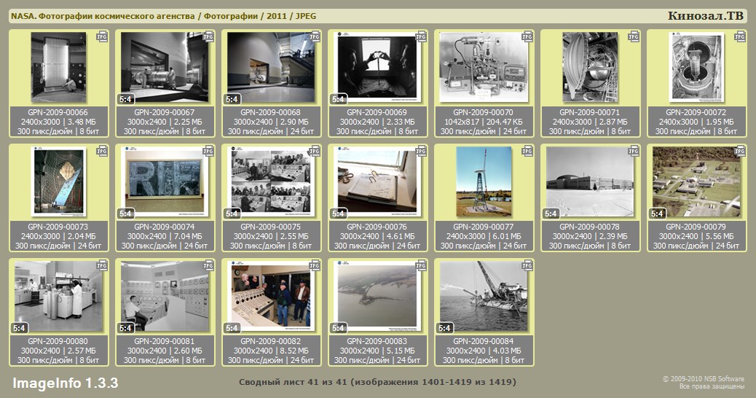
Task: Select the 5:4 badge on GPN-2009-00074
Action: click(x=125, y=214)
